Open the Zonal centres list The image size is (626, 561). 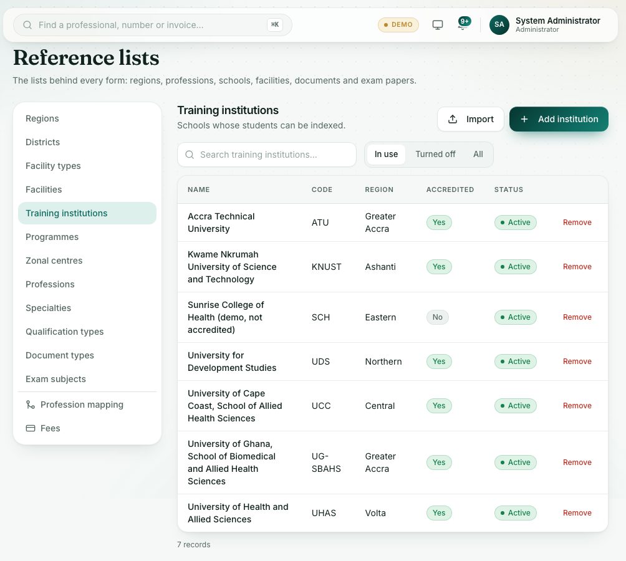point(87,261)
